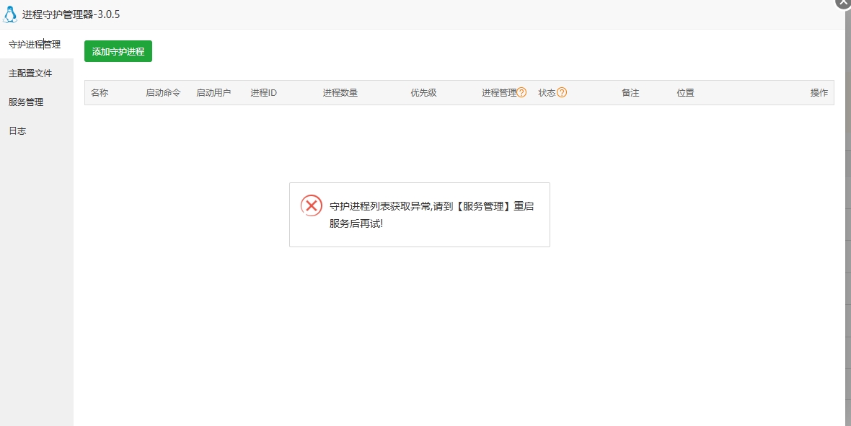Click the 进程数量 column header
Image resolution: width=851 pixels, height=426 pixels.
click(x=340, y=93)
